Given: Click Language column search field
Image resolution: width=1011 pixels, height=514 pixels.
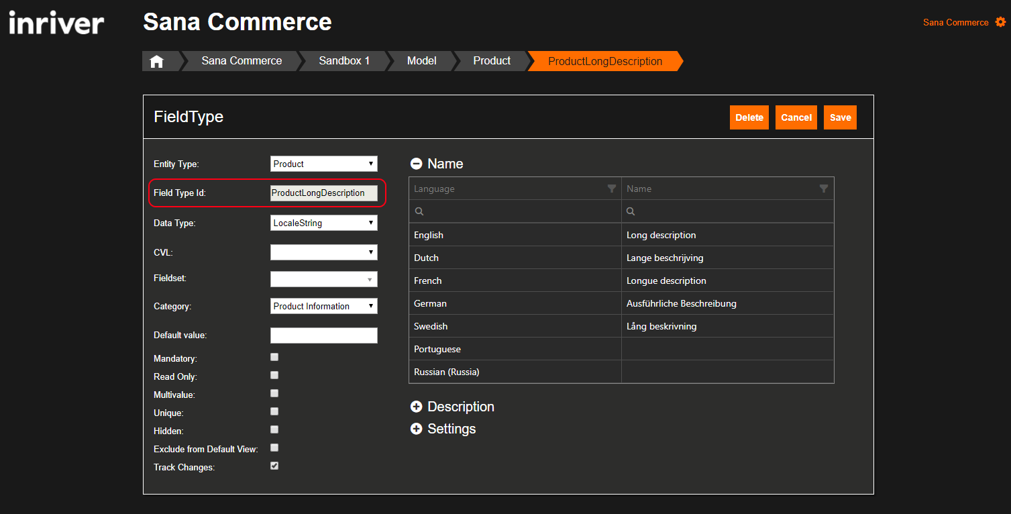Looking at the screenshot, I should [x=515, y=211].
